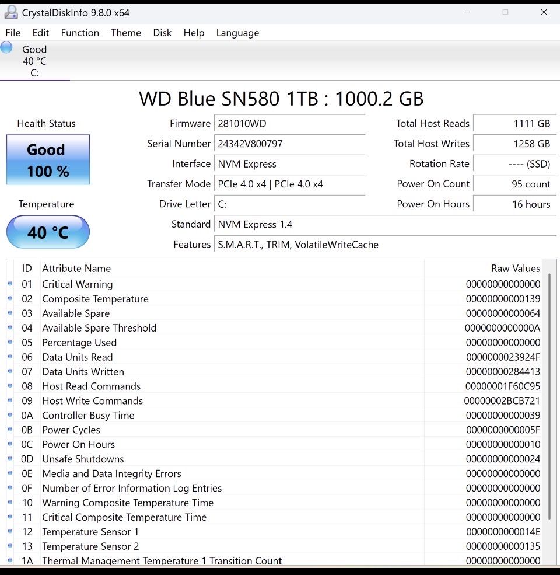The image size is (560, 575).
Task: Click the Serial Number field
Action: (x=290, y=144)
